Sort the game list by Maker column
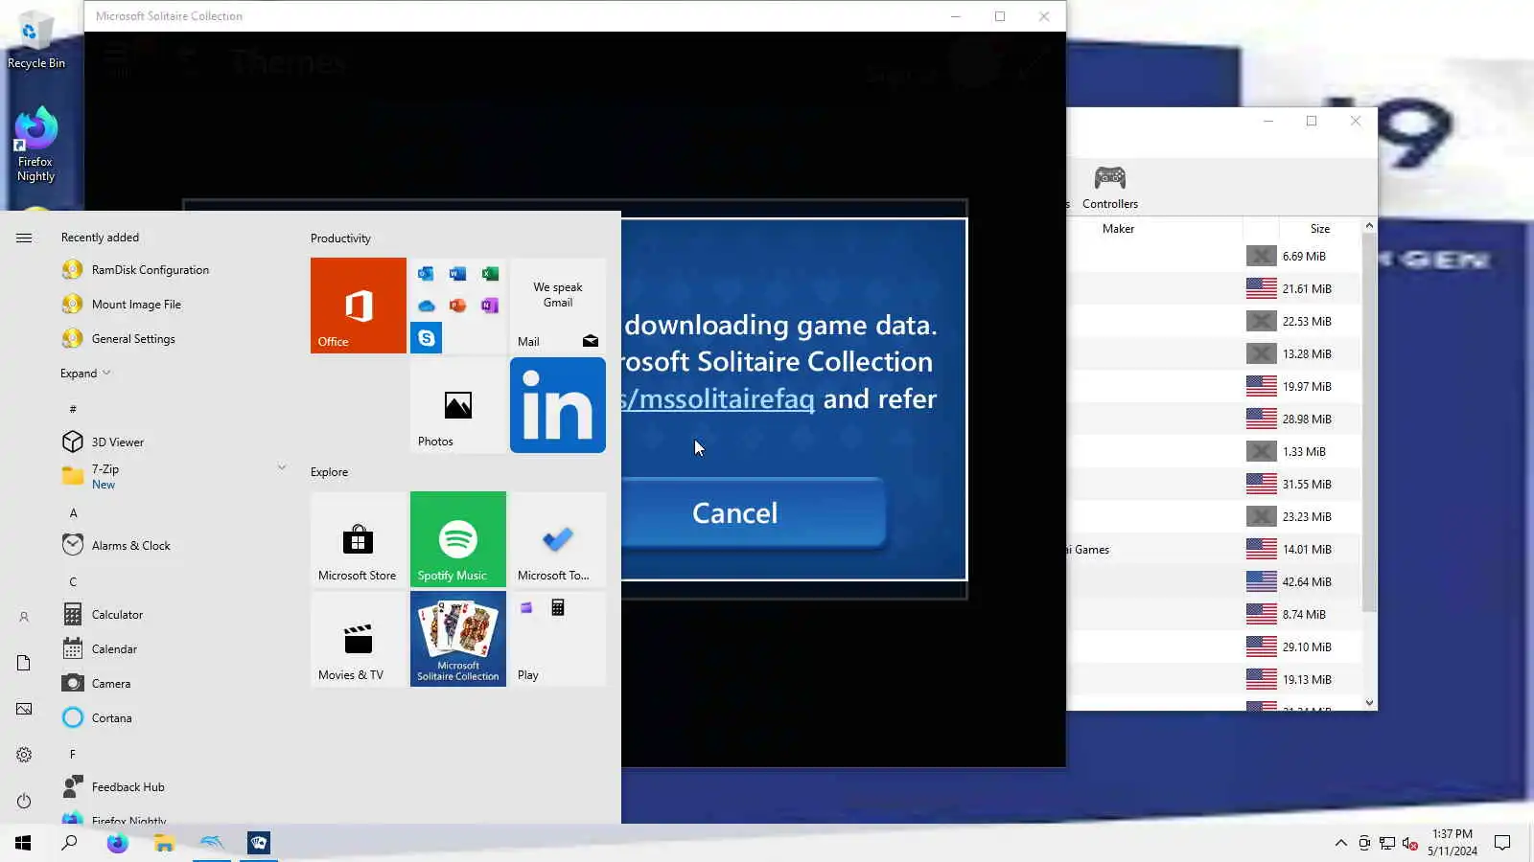1534x862 pixels. pos(1118,229)
